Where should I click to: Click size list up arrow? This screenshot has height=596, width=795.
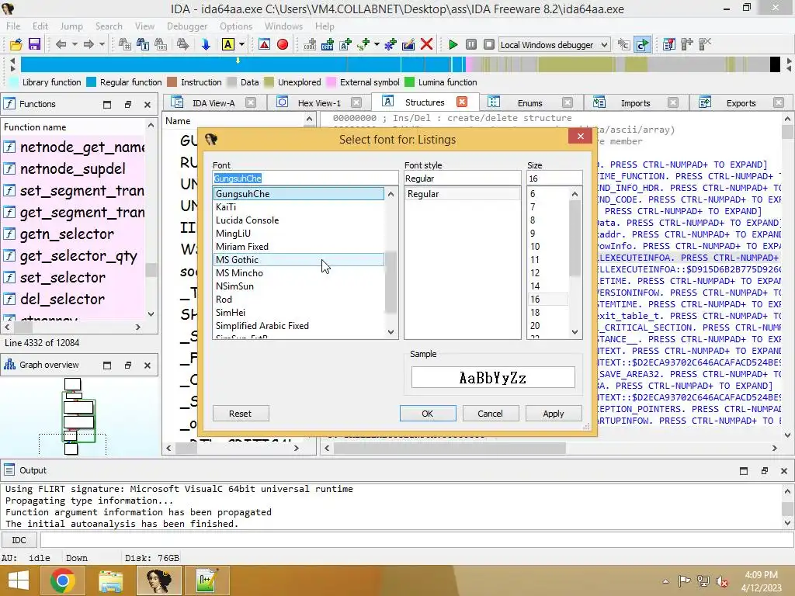tap(575, 193)
